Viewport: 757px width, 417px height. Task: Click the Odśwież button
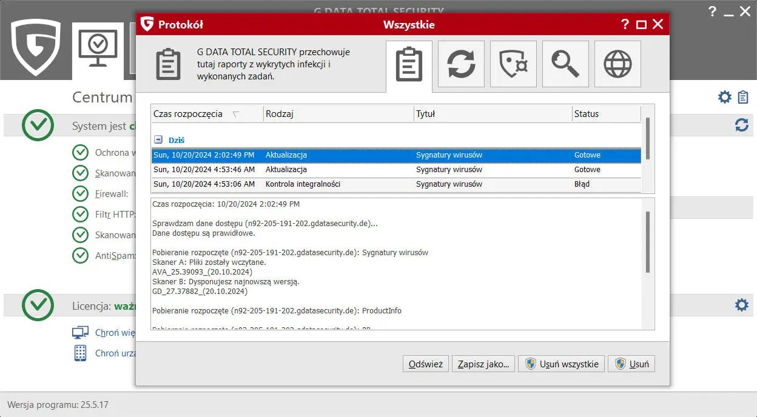click(x=425, y=364)
